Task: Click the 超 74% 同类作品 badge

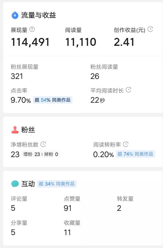Action: coord(135,154)
